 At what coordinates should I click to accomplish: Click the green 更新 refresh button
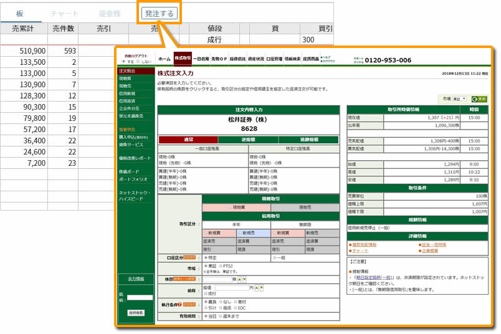click(479, 99)
